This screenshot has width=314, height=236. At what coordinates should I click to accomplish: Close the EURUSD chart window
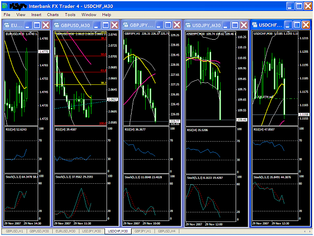[x=46, y=25]
